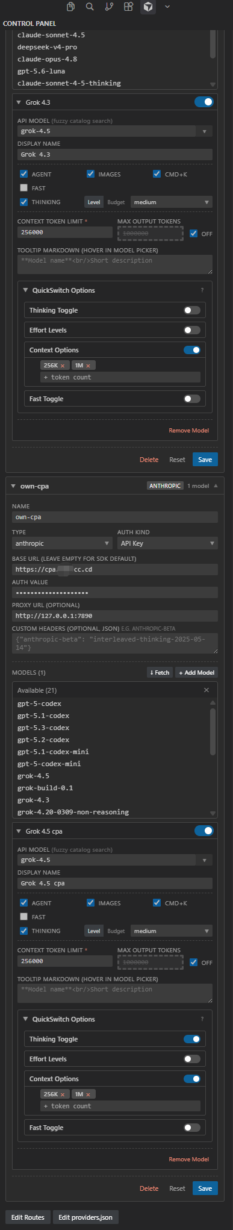This screenshot has width=233, height=1230.
Task: Enable Effort Levels in Grok 4.3 QuickSwitch
Action: (x=192, y=330)
